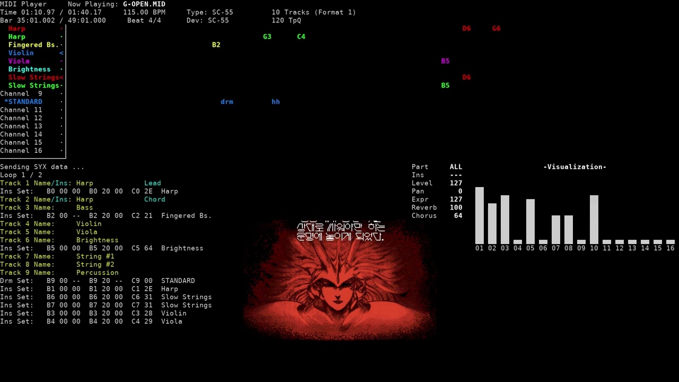The image size is (679, 382).
Task: Click the Lead label on Track 1
Action: (x=153, y=183)
